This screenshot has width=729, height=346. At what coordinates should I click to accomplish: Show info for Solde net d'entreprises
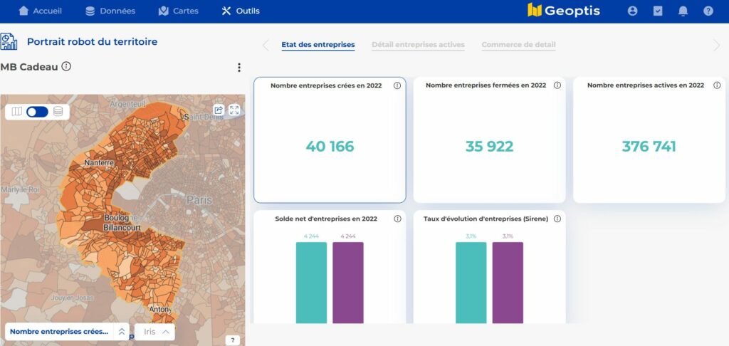pos(397,219)
